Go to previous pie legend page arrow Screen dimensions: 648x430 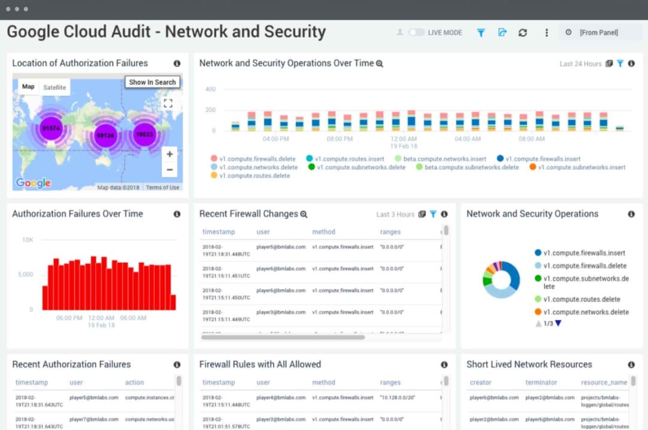click(538, 324)
